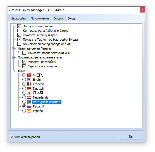
Task: Click the Язык section label
Action: pyautogui.click(x=22, y=71)
